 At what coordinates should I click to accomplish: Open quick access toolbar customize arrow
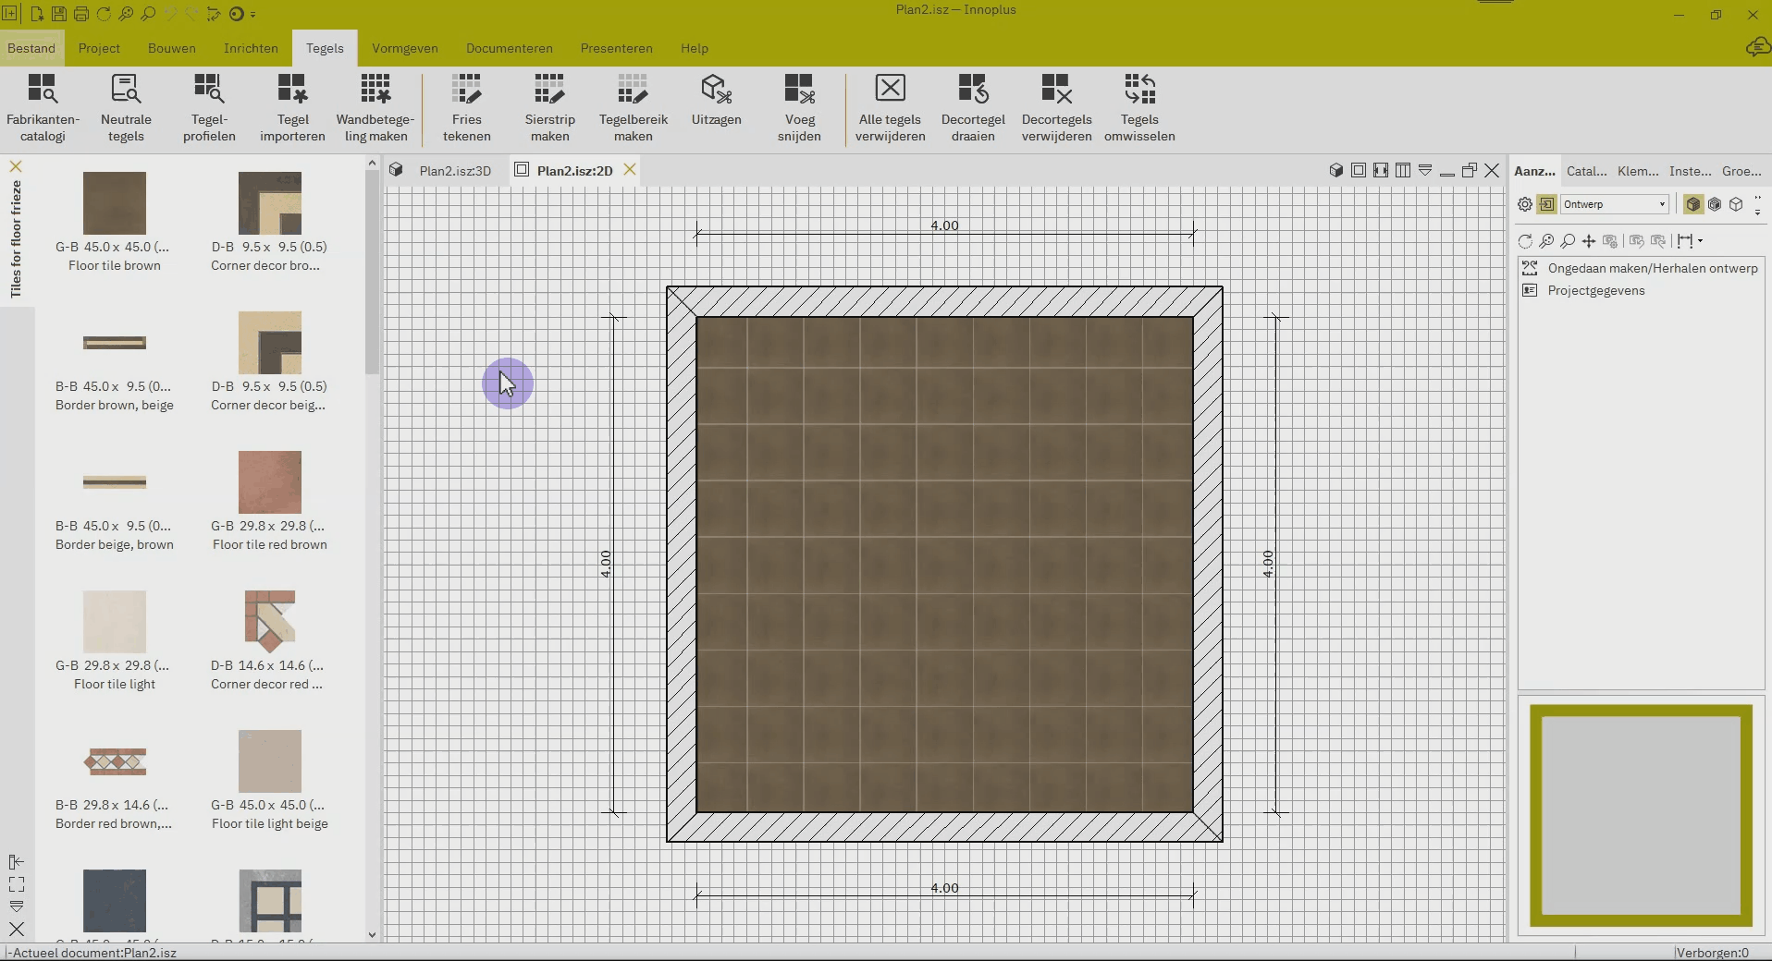point(253,14)
